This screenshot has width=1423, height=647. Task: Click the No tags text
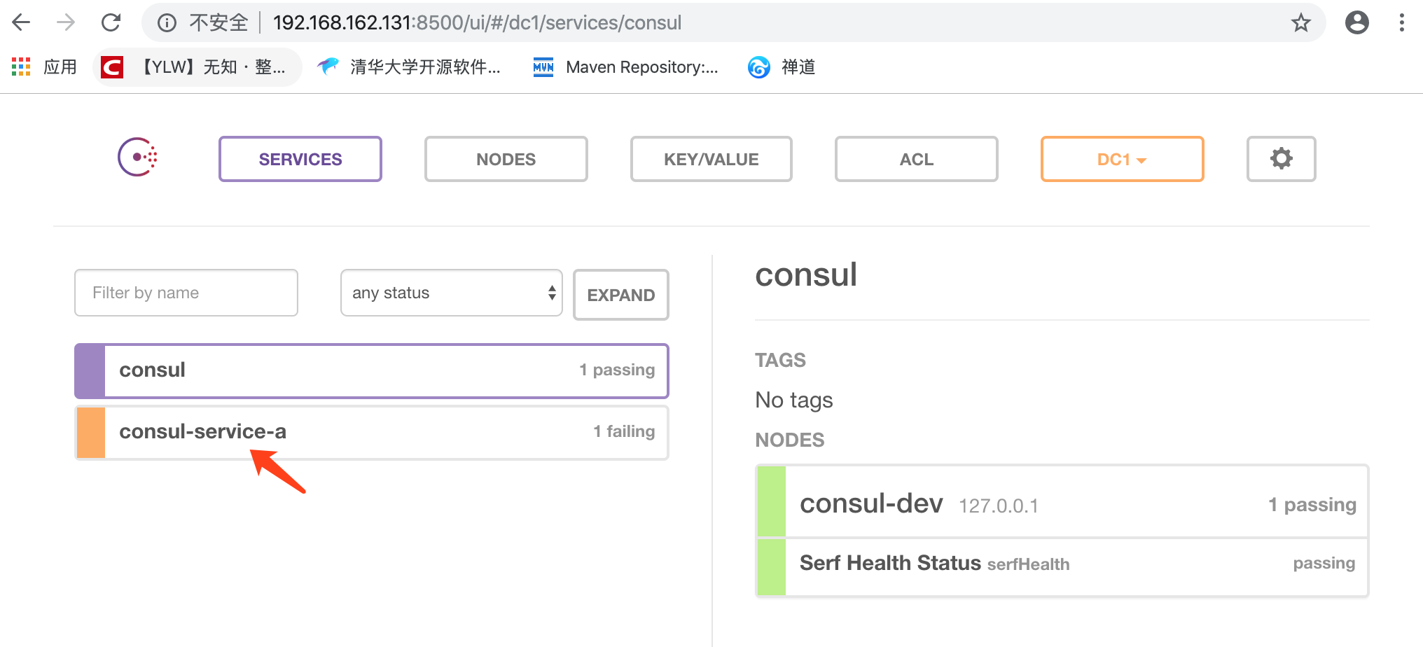(x=794, y=400)
